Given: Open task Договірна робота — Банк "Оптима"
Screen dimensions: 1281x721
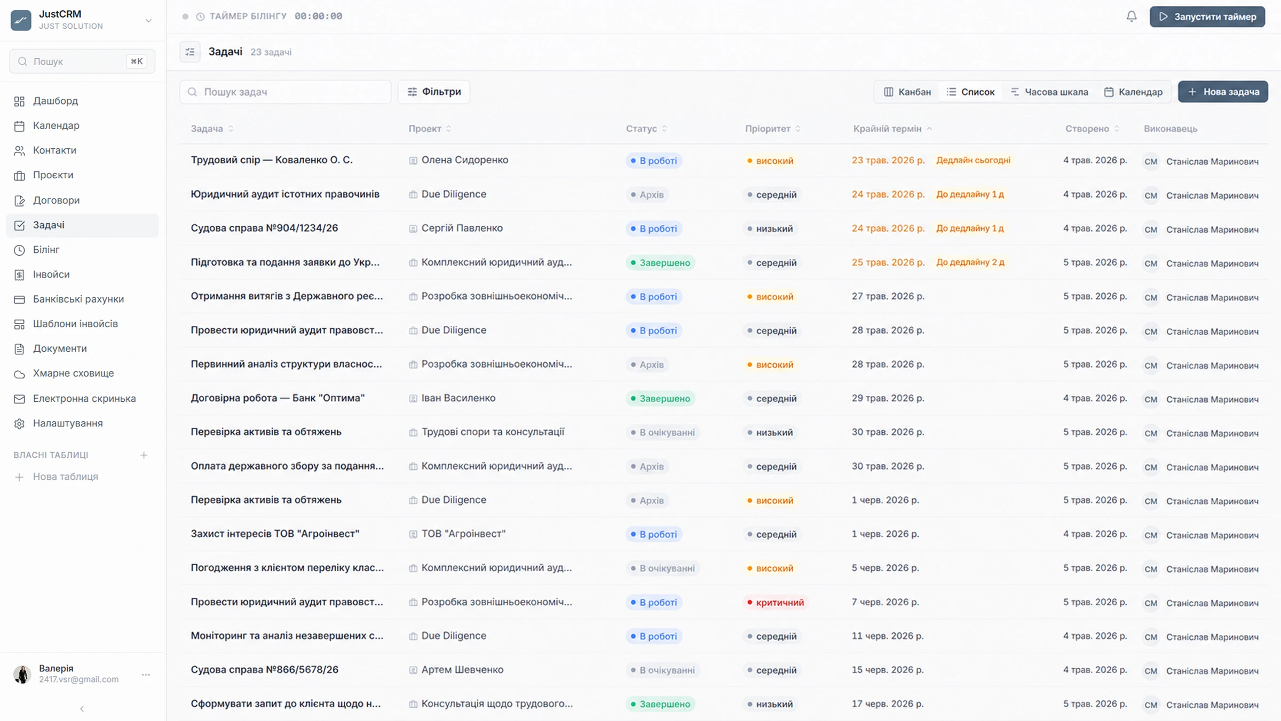Looking at the screenshot, I should pos(278,398).
